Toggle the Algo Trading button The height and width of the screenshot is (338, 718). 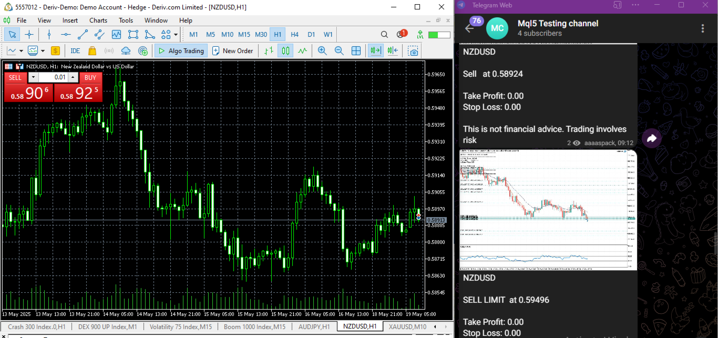181,51
